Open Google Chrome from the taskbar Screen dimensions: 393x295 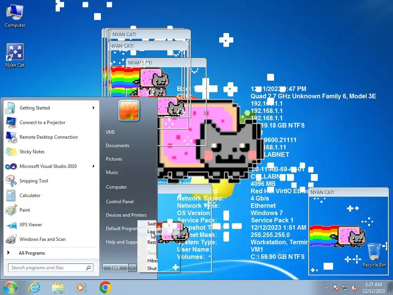[x=106, y=287]
